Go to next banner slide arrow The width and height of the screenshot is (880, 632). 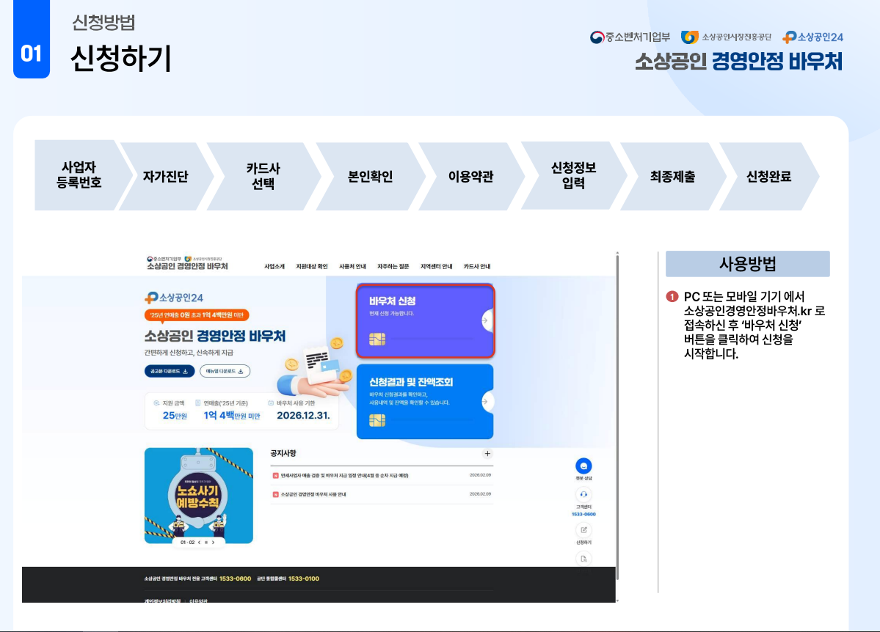click(214, 543)
